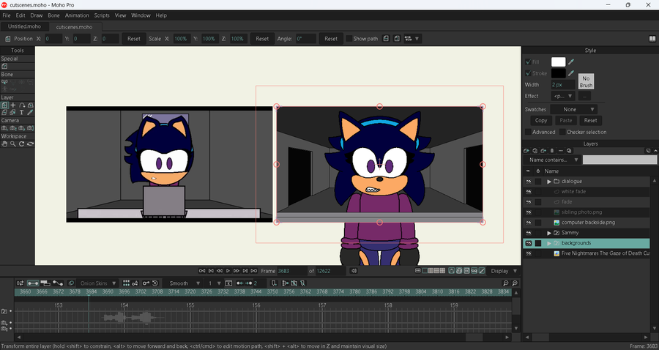Click the New Layer icon in Layers panel

coord(526,150)
